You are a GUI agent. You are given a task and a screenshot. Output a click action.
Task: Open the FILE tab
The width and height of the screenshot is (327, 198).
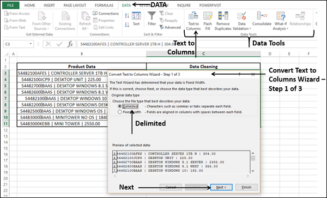coord(10,5)
